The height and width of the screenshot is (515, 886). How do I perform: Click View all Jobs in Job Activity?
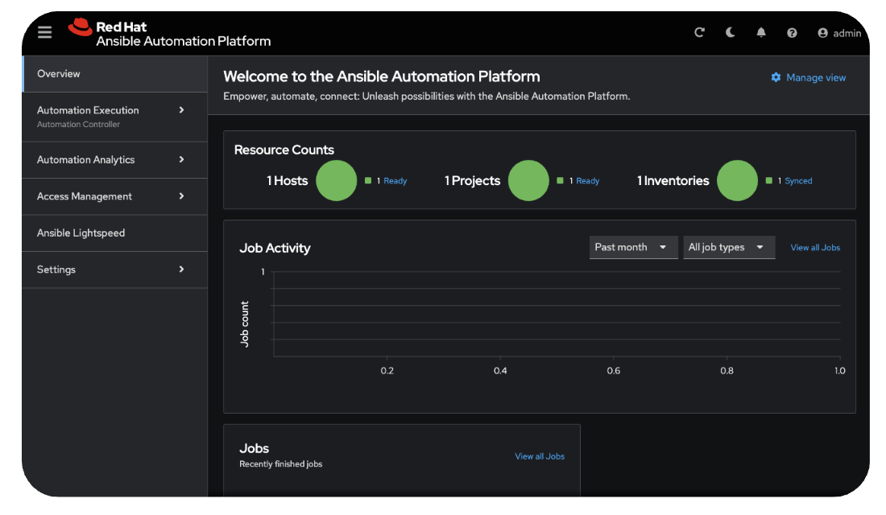[815, 247]
